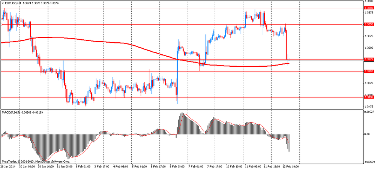
Task: Click the 1.3475 price axis value
Action: click(x=369, y=107)
